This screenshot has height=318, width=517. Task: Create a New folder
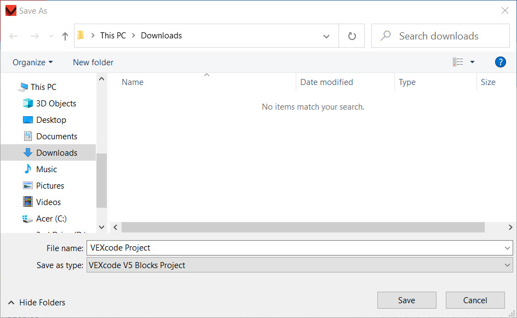point(93,63)
